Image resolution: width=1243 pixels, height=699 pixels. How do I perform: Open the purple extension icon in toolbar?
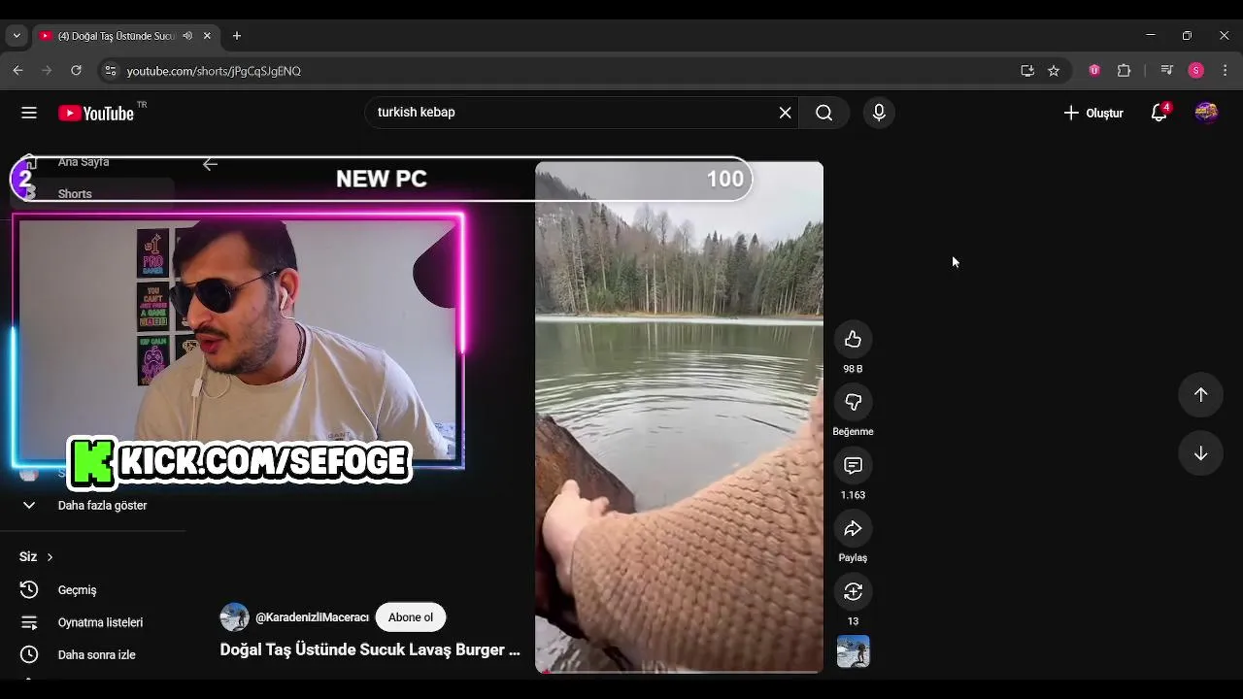coord(1094,71)
